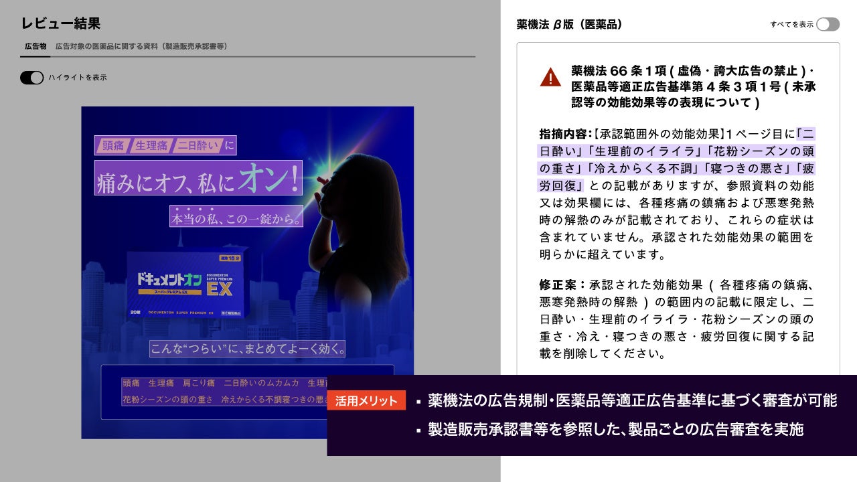Click the highlighted symptom list starting 頭痛 生理痛
Image resolution: width=857 pixels, height=482 pixels.
pyautogui.click(x=224, y=384)
